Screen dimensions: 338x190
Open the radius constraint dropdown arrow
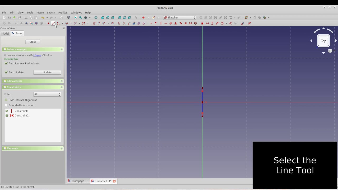coord(226,23)
